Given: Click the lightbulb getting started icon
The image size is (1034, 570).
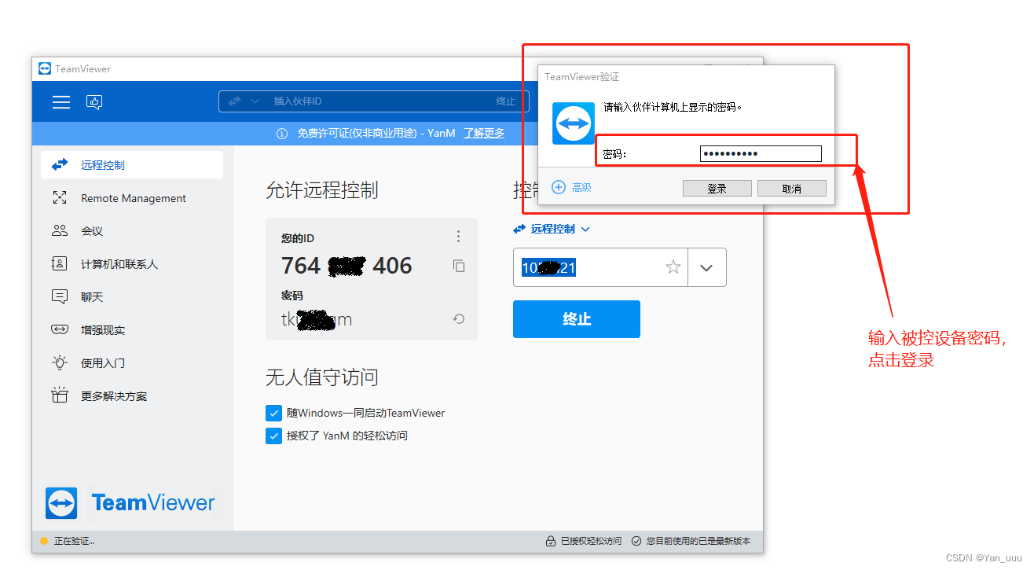Looking at the screenshot, I should tap(60, 363).
